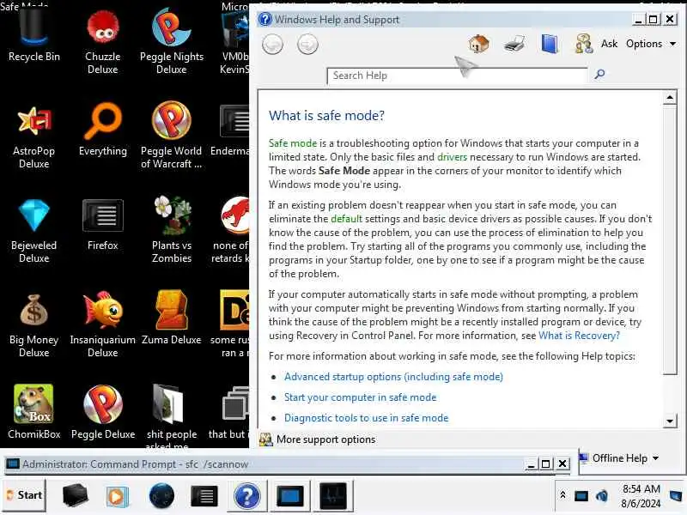Select the AstroPop Deluxe desktop icon
The image size is (687, 515).
[33, 136]
